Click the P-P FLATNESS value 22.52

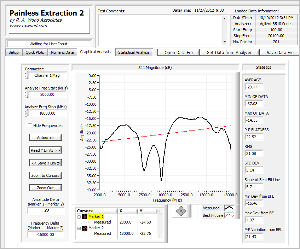(254, 137)
